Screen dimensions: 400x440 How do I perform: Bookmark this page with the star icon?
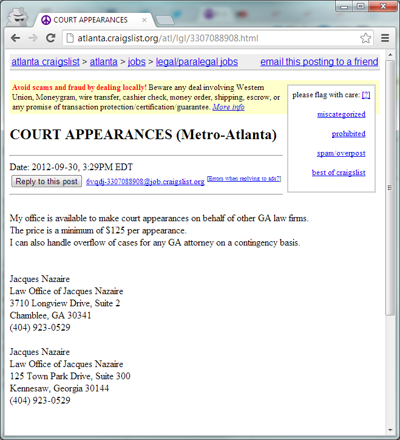pos(365,38)
